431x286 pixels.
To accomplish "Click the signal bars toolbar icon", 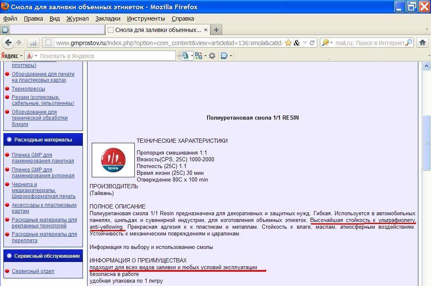I will tap(33, 43).
